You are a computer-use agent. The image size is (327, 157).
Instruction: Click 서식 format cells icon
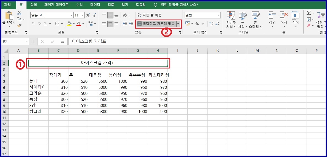tap(296, 15)
